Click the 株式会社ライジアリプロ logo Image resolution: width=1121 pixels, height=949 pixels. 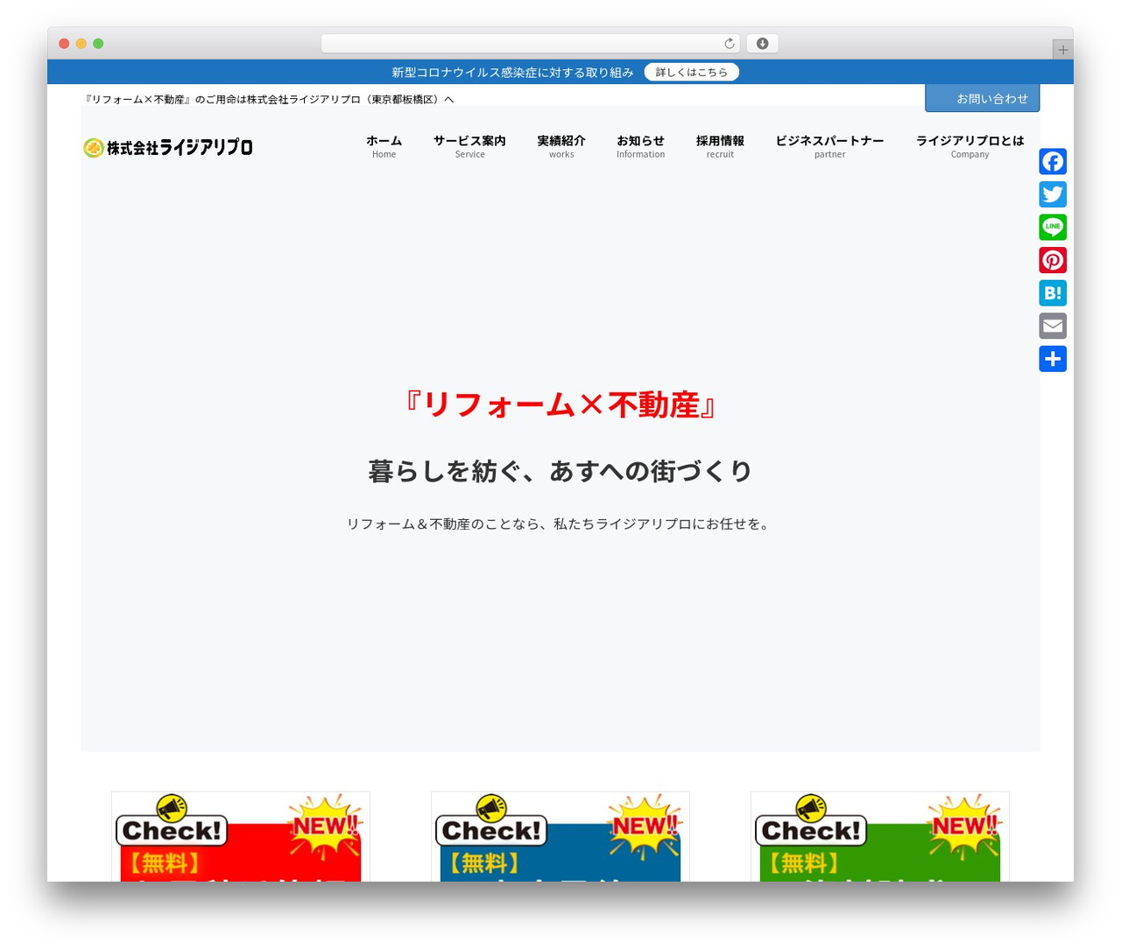pos(168,147)
